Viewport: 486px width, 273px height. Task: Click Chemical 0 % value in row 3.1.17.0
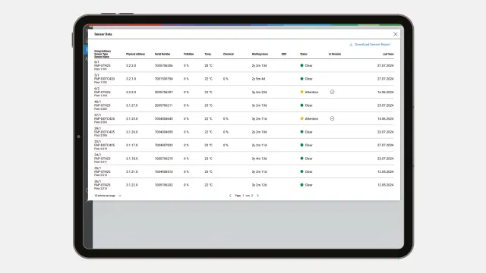[226, 145]
